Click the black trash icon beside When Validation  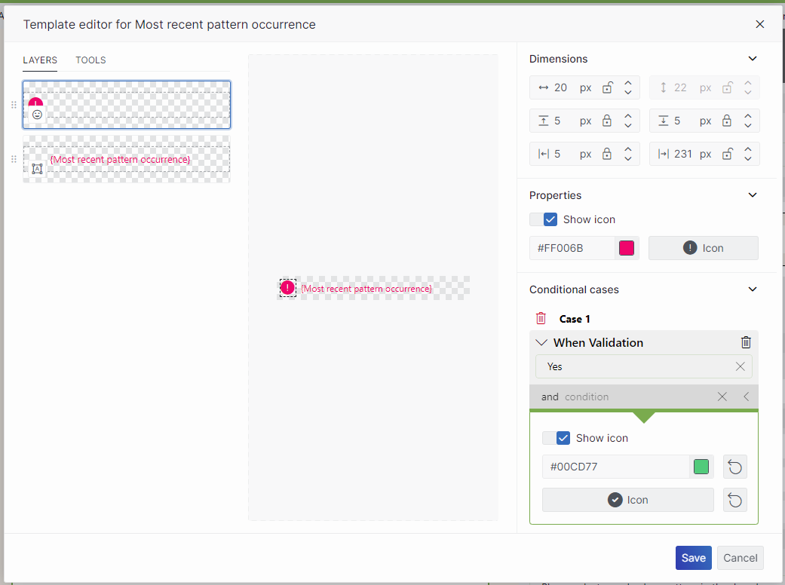[746, 342]
